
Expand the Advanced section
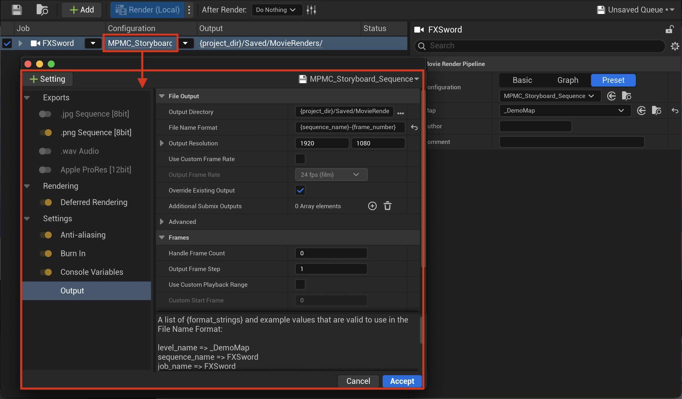point(162,222)
